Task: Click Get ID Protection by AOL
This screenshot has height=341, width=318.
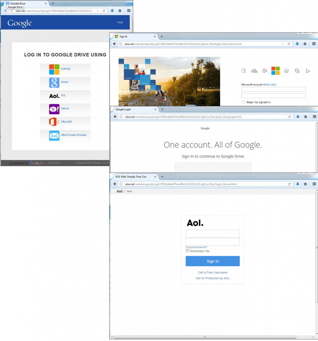Action: (x=213, y=278)
